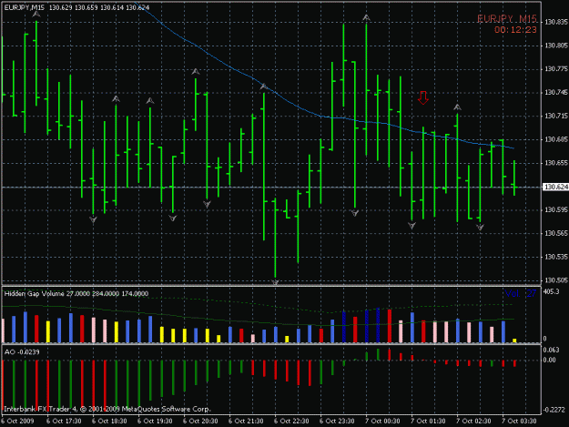Click the dashed current price line at 130.624
The image size is (569, 427).
[x=272, y=188]
